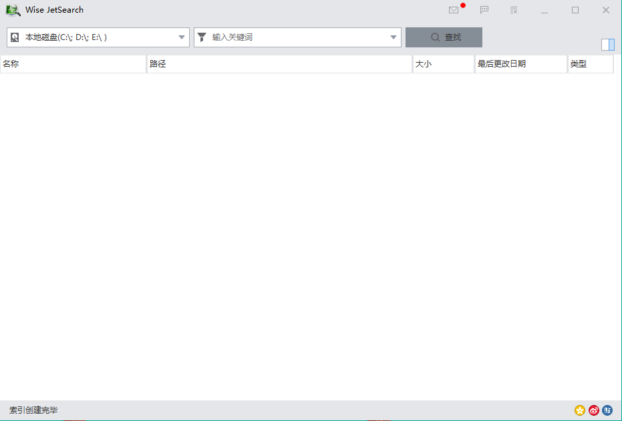
Task: Click the disk icon in drive selector
Action: (x=15, y=37)
